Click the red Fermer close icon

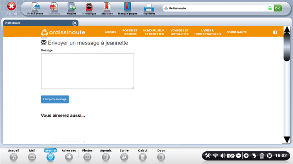click(x=11, y=7)
